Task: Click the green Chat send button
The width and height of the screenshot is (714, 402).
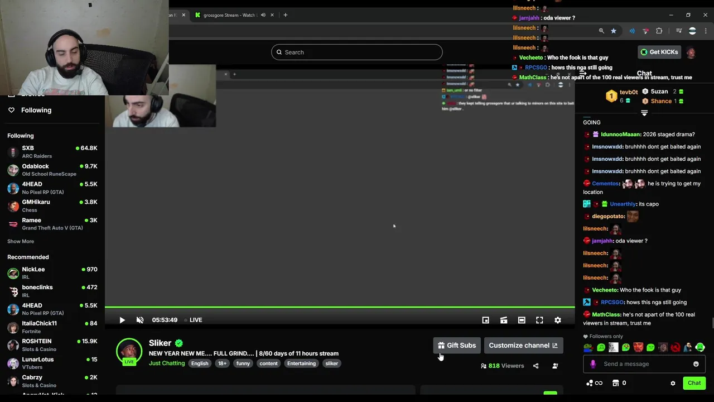Action: click(694, 383)
